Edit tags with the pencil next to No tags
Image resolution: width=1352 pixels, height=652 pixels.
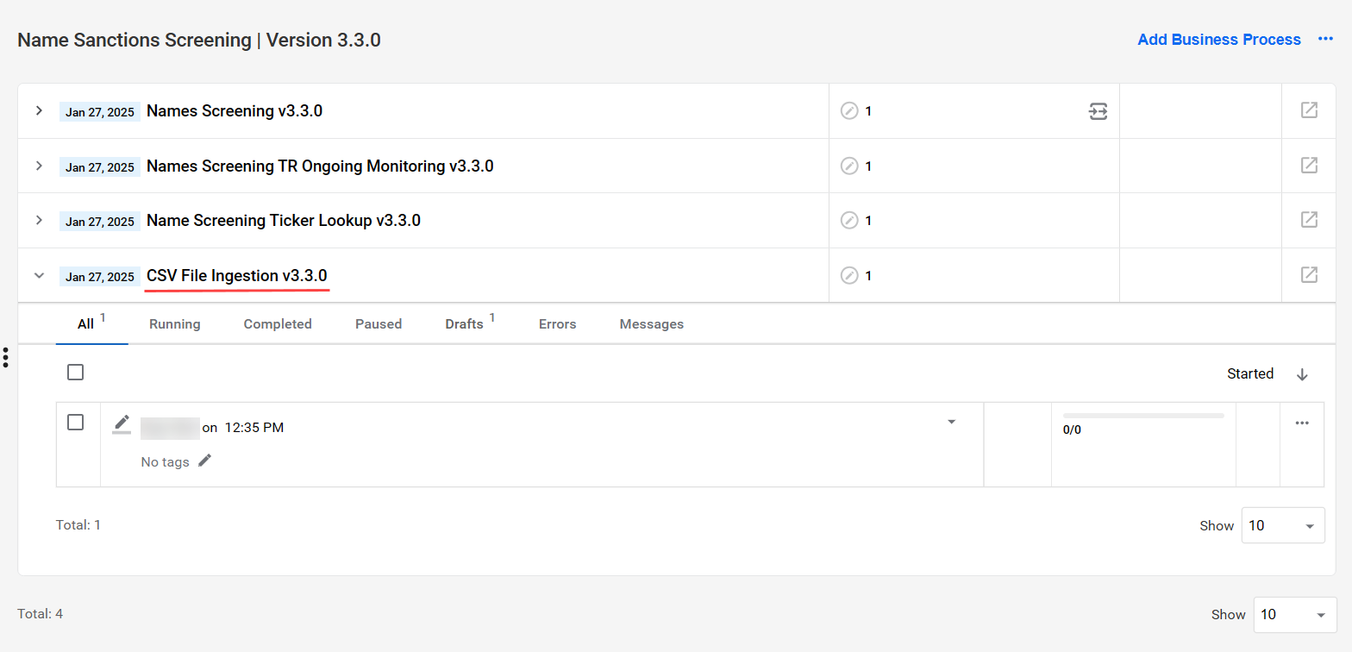204,461
